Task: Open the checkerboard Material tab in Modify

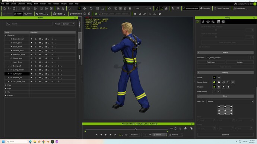Action: (x=218, y=22)
